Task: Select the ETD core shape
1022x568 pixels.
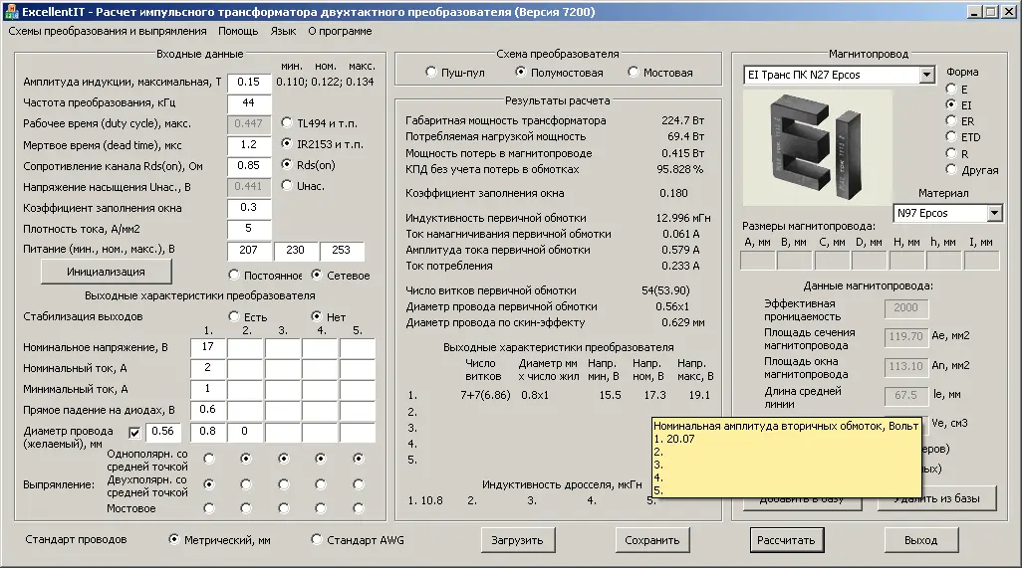Action: click(x=950, y=137)
